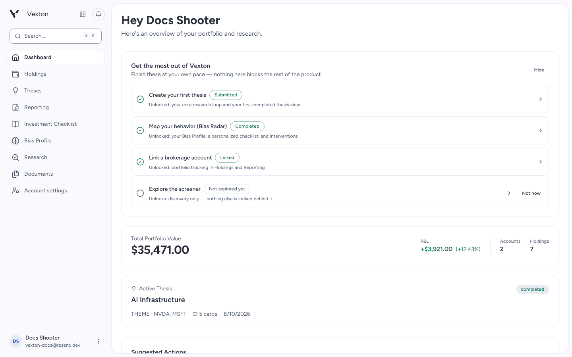The height and width of the screenshot is (357, 572).
Task: Click the Account settings user-gear icon
Action: [x=15, y=191]
